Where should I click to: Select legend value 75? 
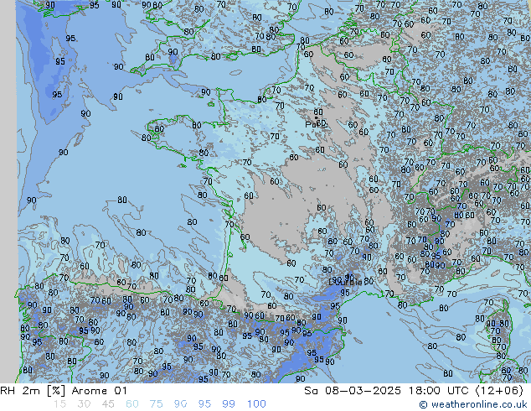point(156,404)
